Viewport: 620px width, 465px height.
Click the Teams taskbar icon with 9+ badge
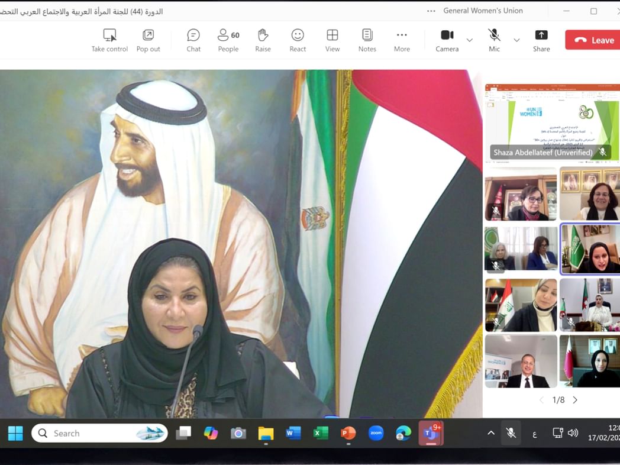431,434
